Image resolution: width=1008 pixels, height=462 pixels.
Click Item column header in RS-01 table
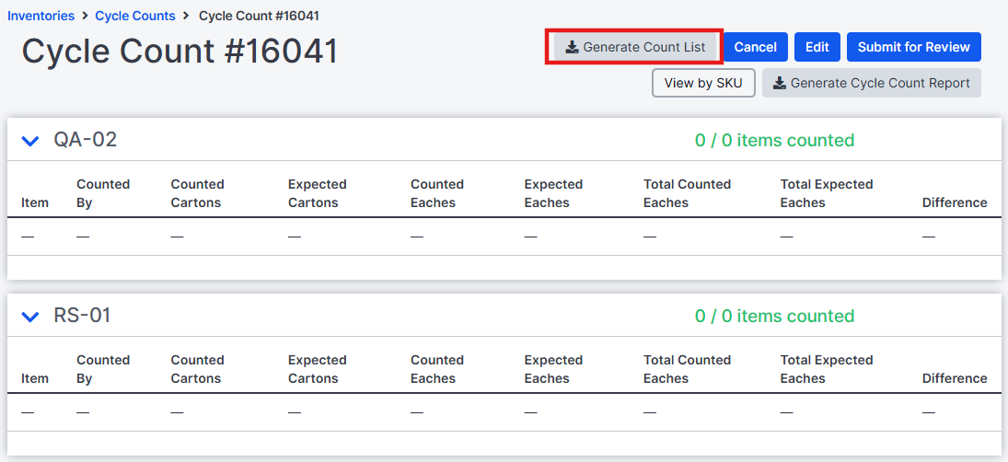35,378
